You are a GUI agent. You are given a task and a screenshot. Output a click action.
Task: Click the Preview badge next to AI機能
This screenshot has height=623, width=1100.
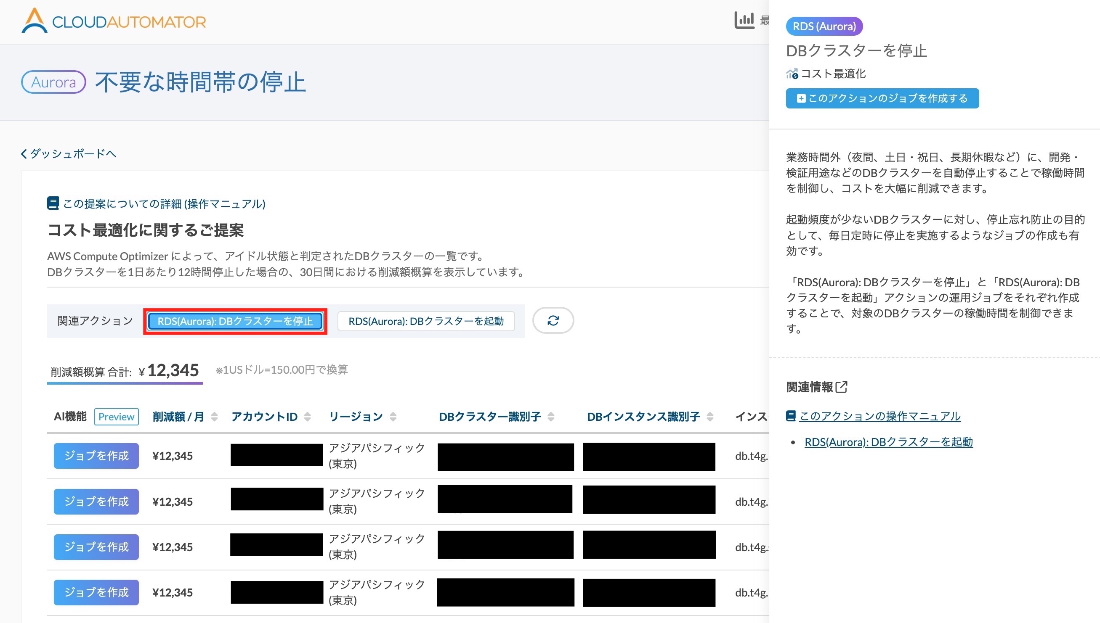click(x=117, y=417)
